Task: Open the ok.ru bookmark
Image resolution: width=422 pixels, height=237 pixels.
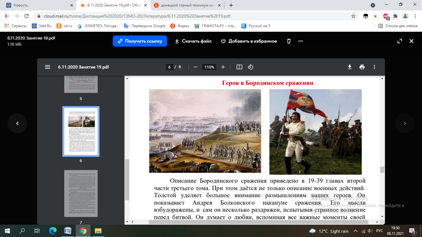Action: click(x=64, y=26)
